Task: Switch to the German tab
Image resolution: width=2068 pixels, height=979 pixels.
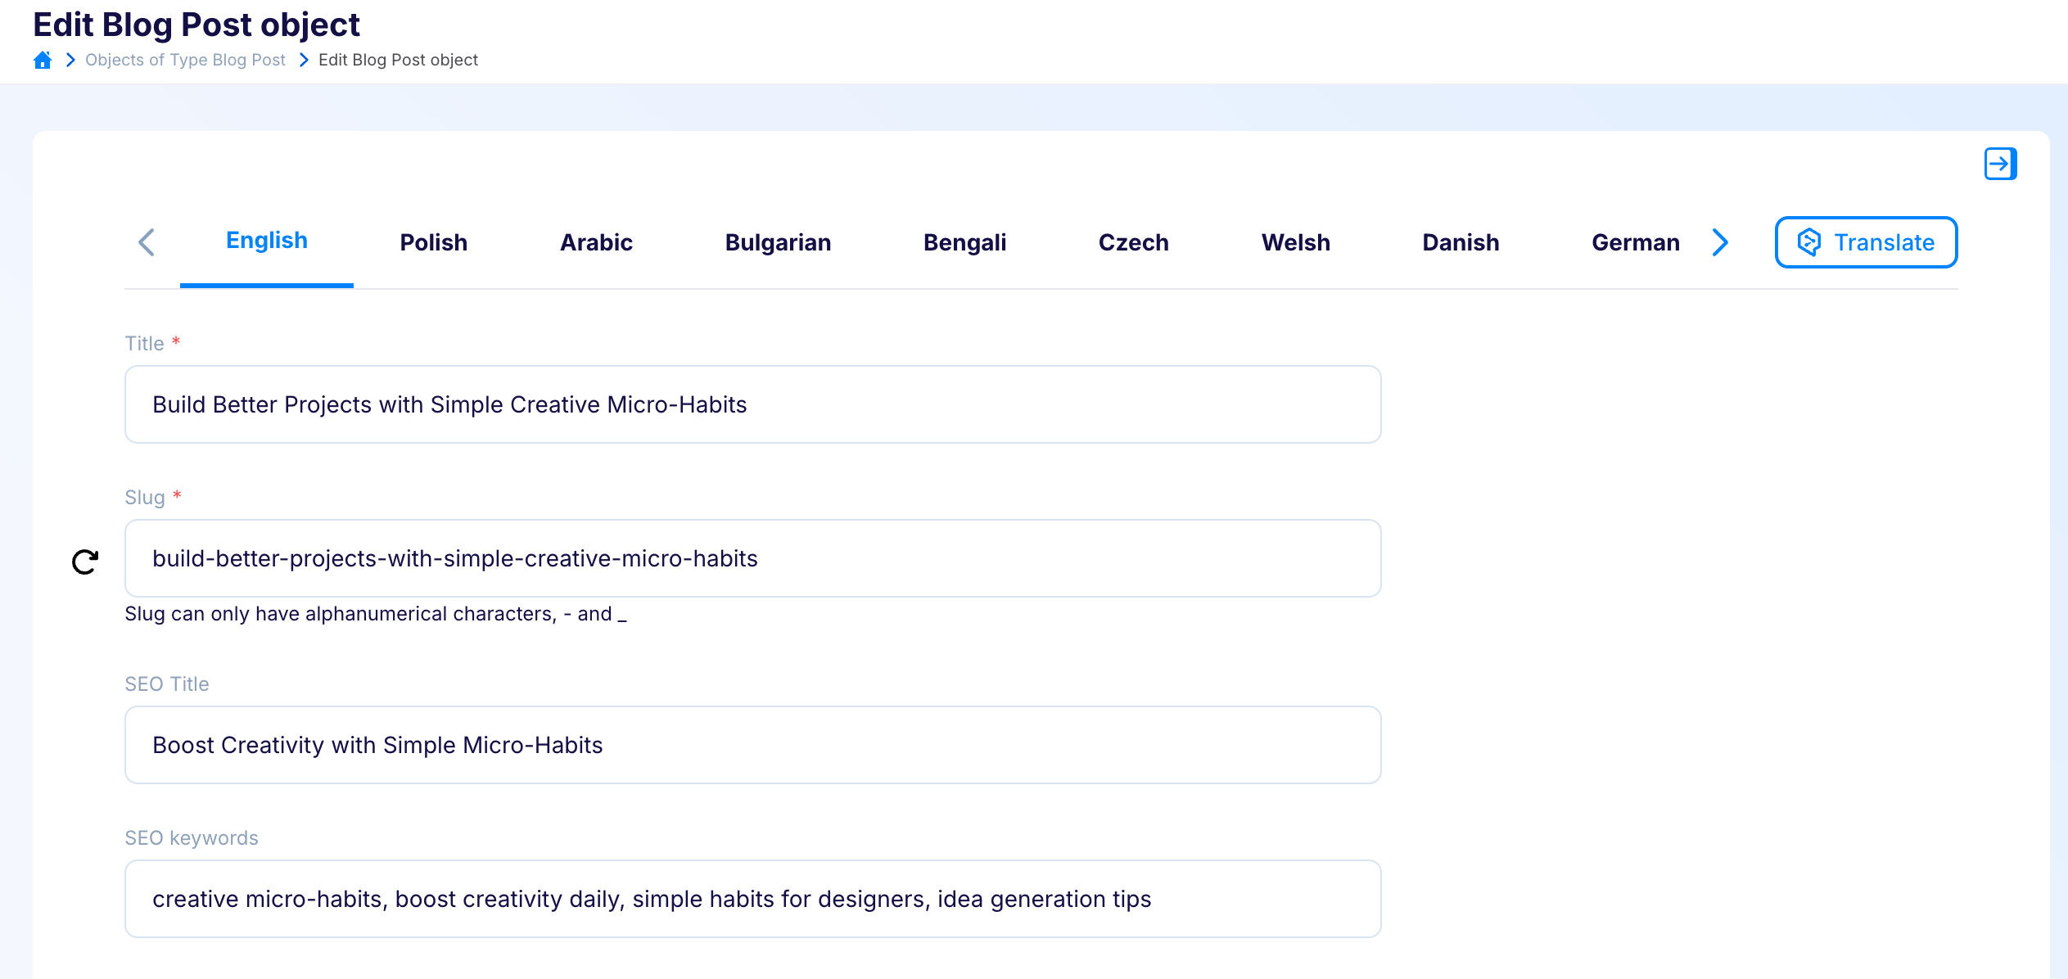Action: [x=1635, y=242]
